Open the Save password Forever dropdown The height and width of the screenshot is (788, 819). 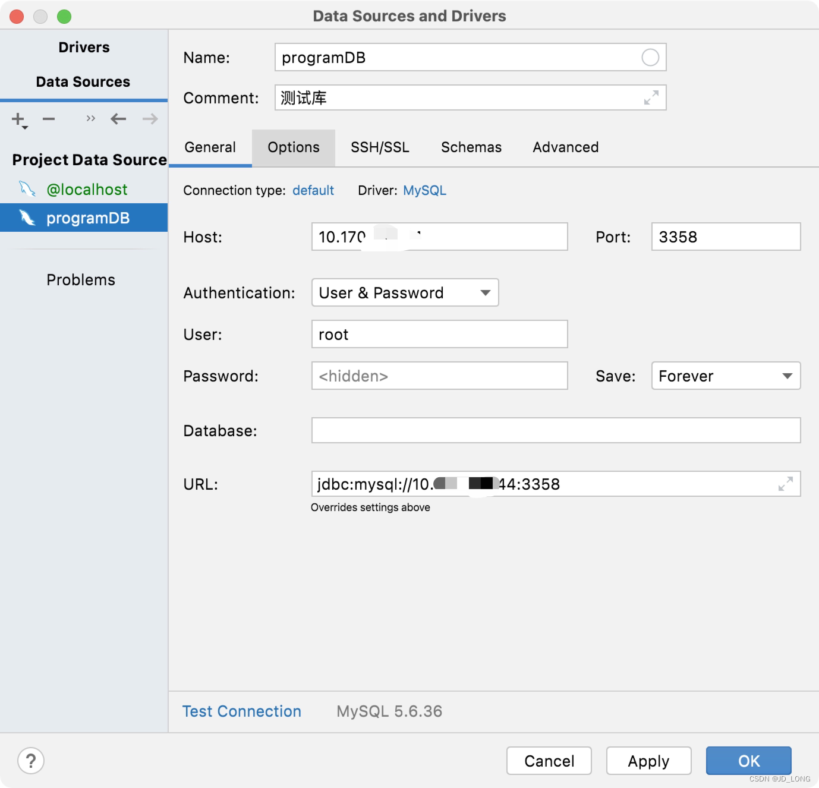726,376
